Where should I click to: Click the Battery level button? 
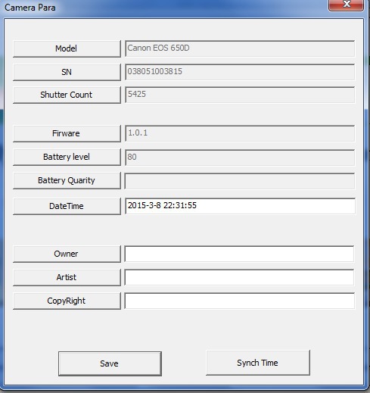click(x=67, y=157)
